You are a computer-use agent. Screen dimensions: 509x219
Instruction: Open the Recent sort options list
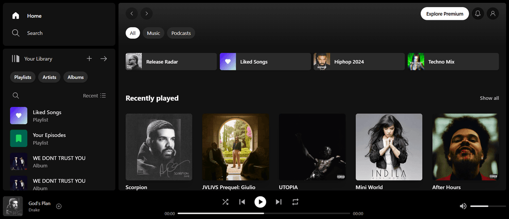click(94, 96)
